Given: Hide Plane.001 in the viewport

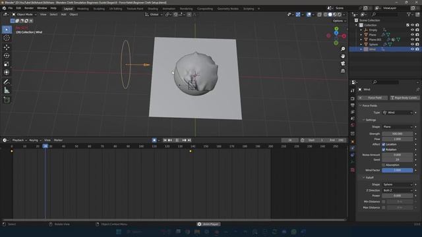Looking at the screenshot, I should pyautogui.click(x=412, y=39).
